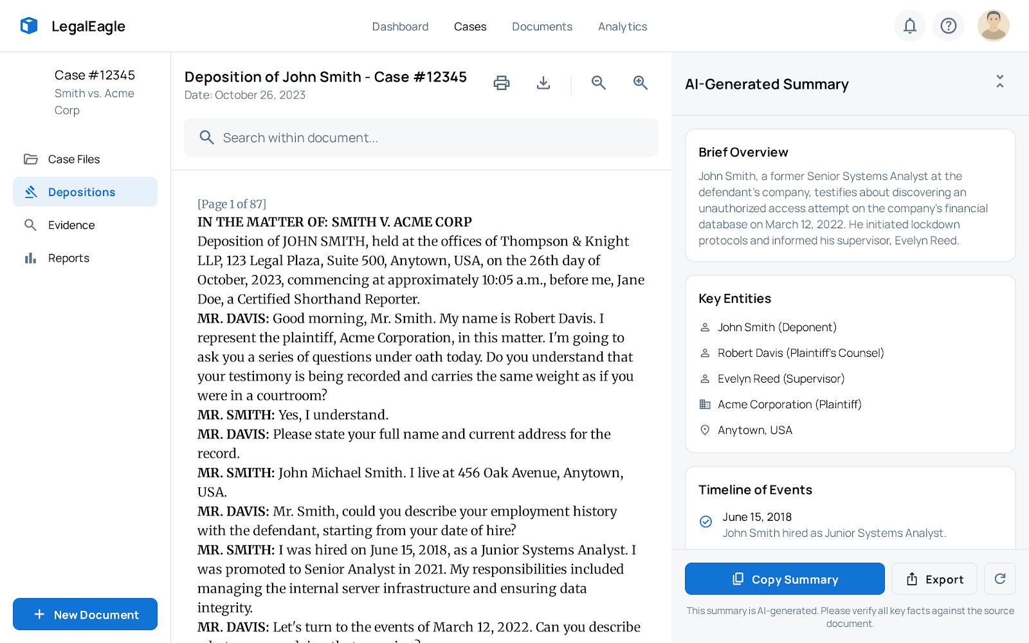Regenerate the AI summary with refresh icon
The height and width of the screenshot is (643, 1029).
(x=999, y=579)
